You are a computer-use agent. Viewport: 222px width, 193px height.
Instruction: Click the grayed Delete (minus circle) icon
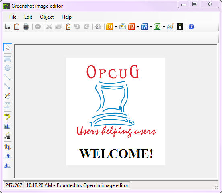[x=38, y=27]
